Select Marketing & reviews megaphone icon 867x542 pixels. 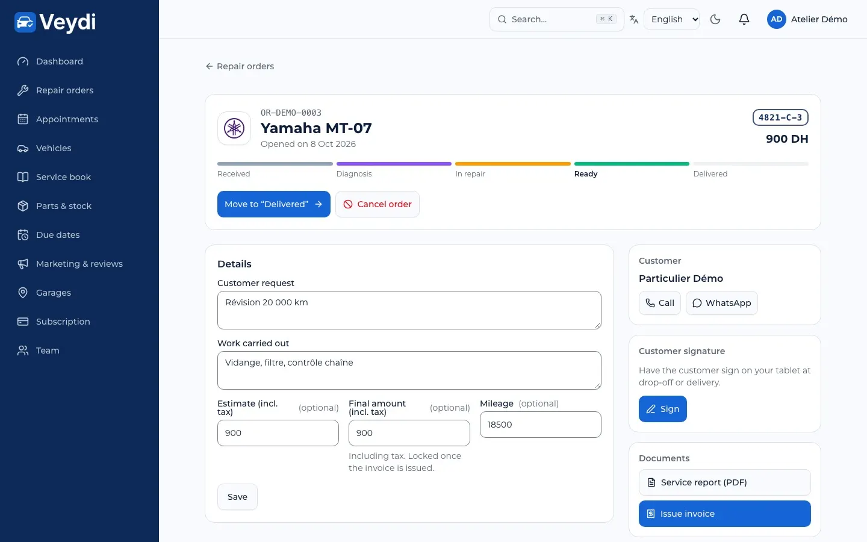coord(23,264)
